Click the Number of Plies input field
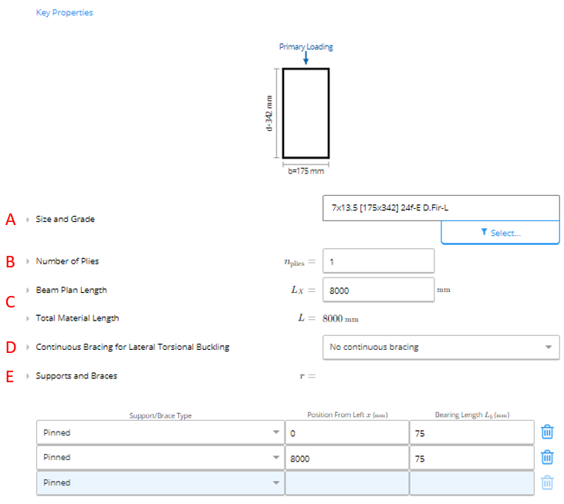564x504 pixels. 378,261
